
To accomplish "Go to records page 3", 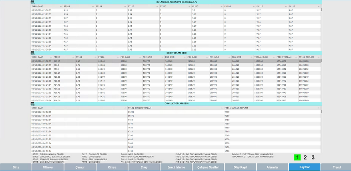I will coord(313,157).
